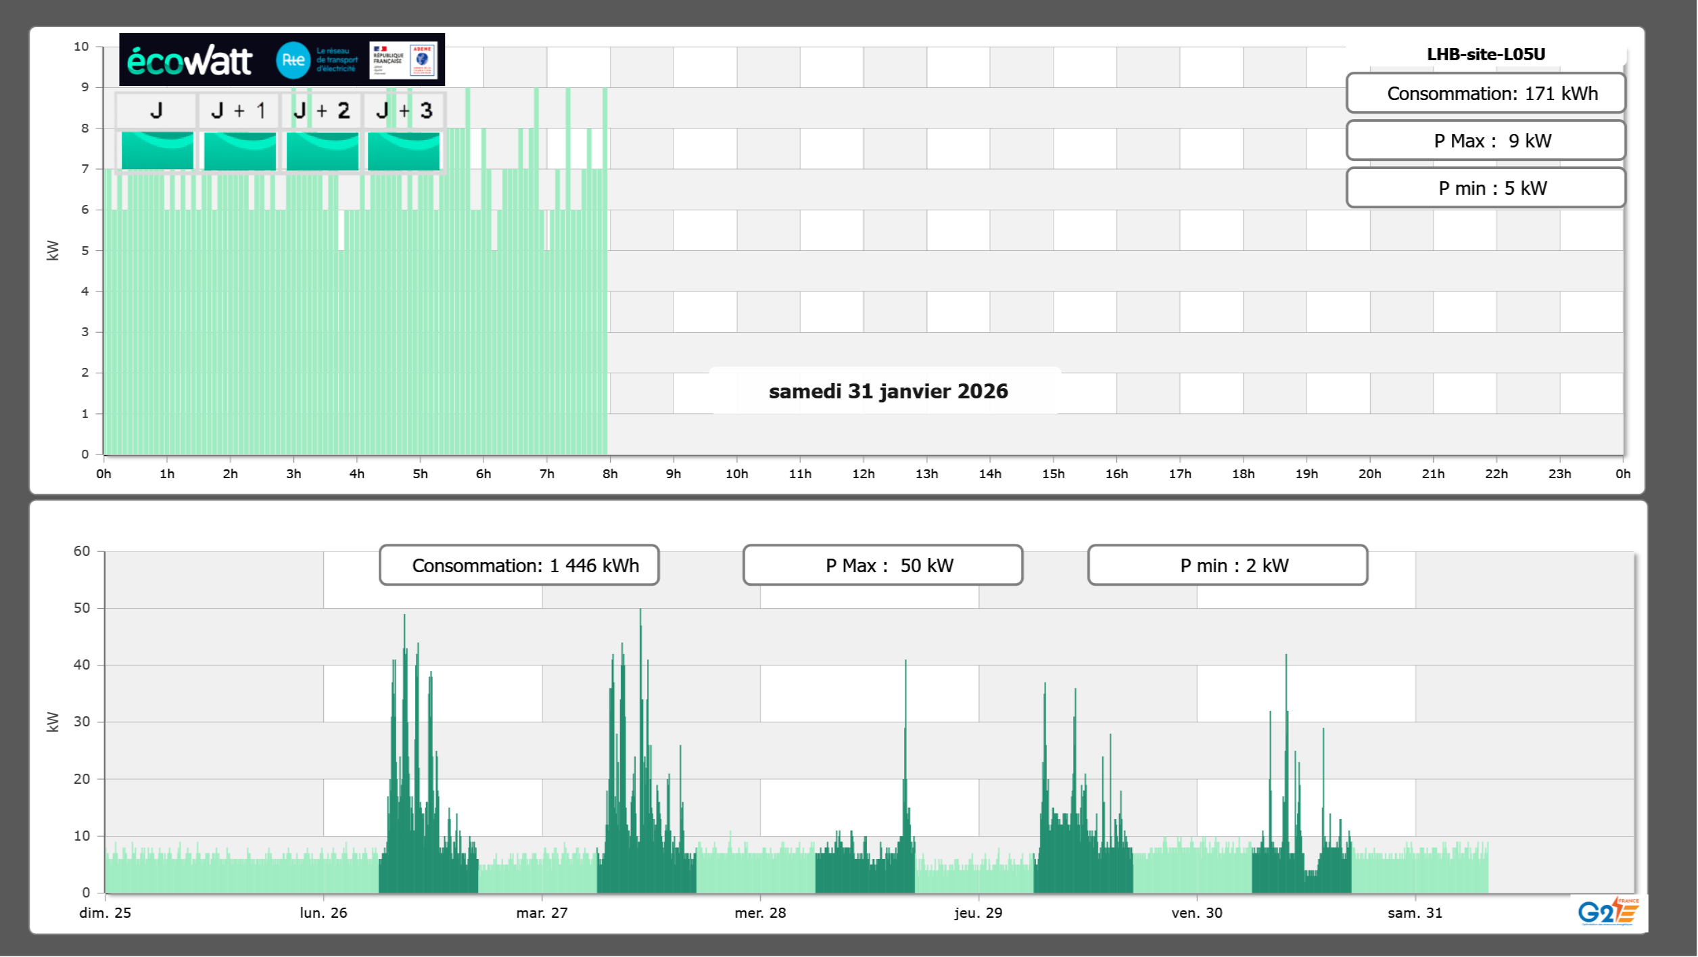The height and width of the screenshot is (957, 1698).
Task: Click the écoWatt logo
Action: 189,61
